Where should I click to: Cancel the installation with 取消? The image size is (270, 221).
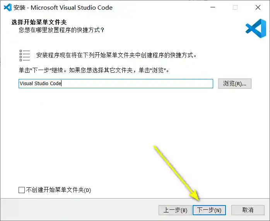248,210
